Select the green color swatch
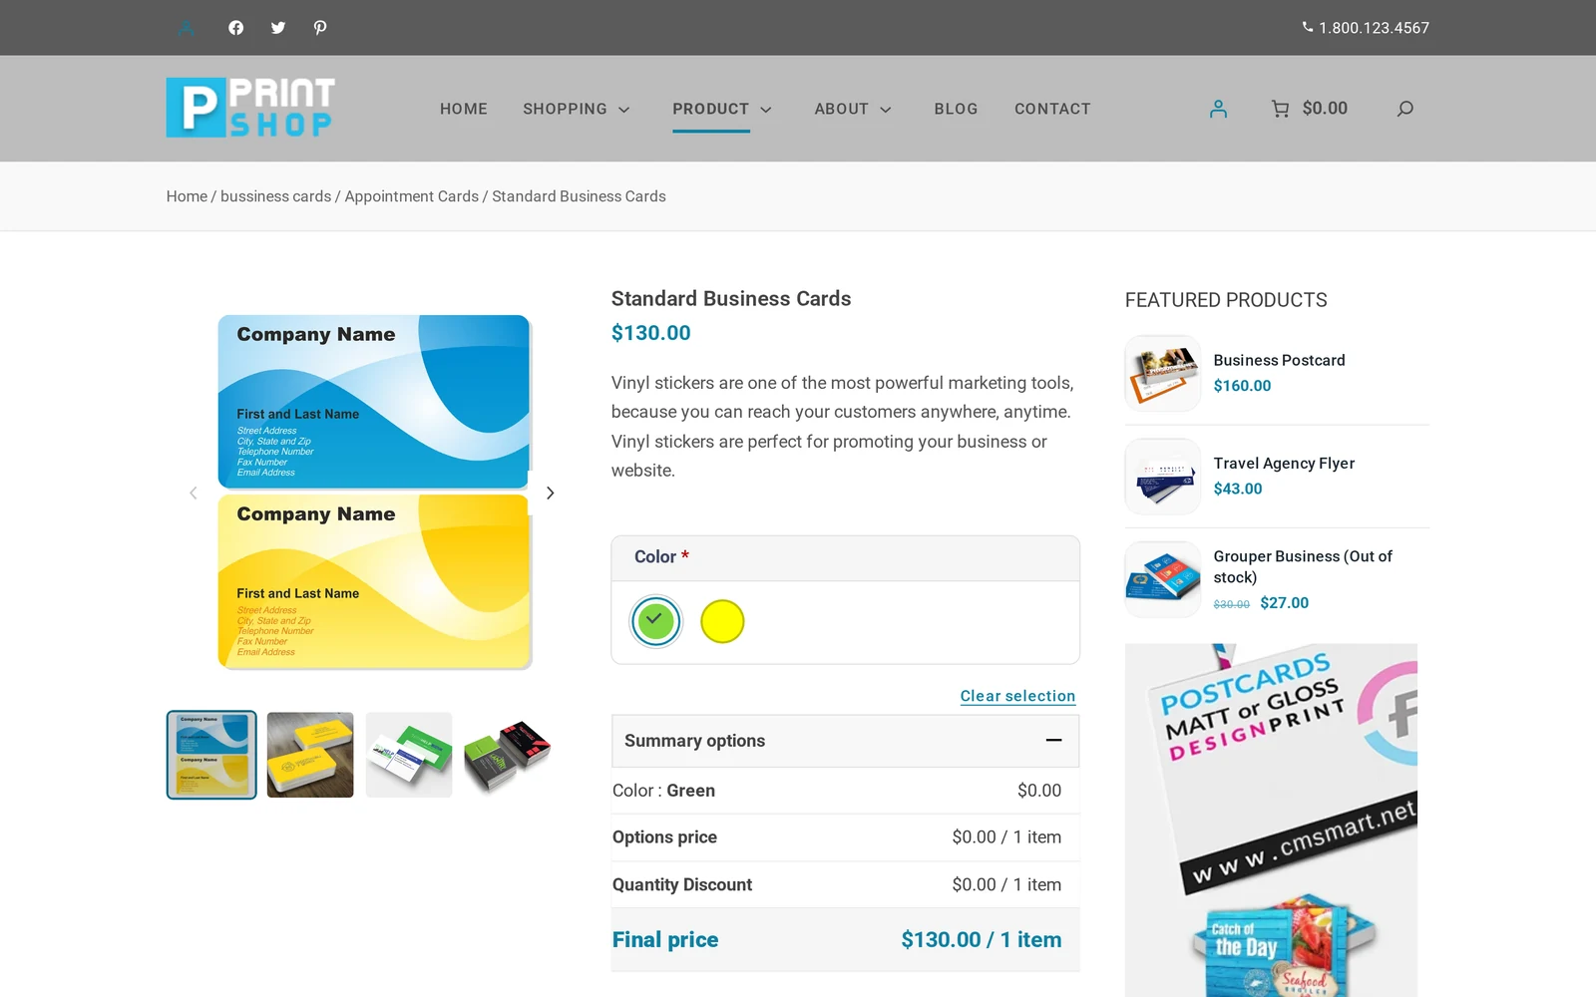The width and height of the screenshot is (1596, 997). coord(655,621)
